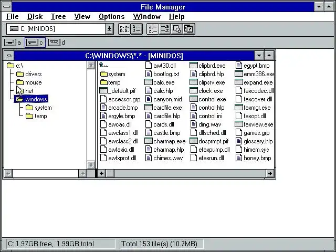Open the Tree menu
Image resolution: width=336 pixels, height=252 pixels.
(x=58, y=16)
